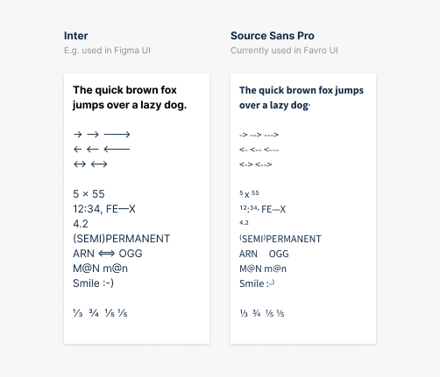Click '12:34, FE—X' in the Inter card
Screen dimensions: 440x377
[x=104, y=209]
